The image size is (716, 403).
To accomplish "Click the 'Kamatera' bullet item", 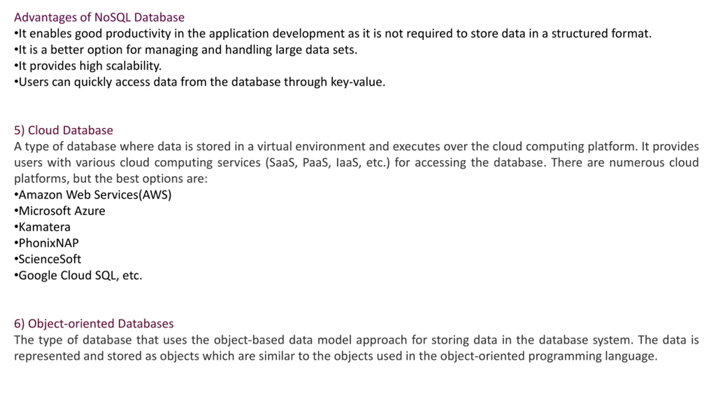I will point(42,227).
